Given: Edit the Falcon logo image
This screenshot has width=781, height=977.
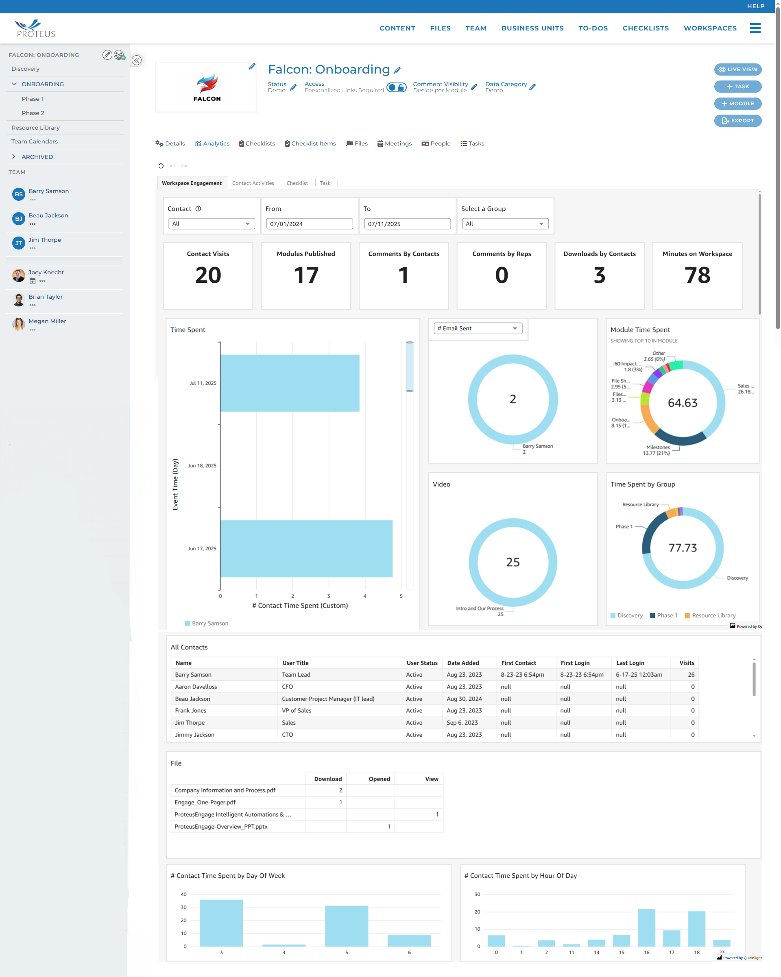Looking at the screenshot, I should pos(252,67).
